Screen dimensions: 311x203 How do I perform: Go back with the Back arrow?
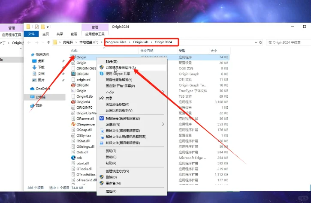(x=29, y=42)
